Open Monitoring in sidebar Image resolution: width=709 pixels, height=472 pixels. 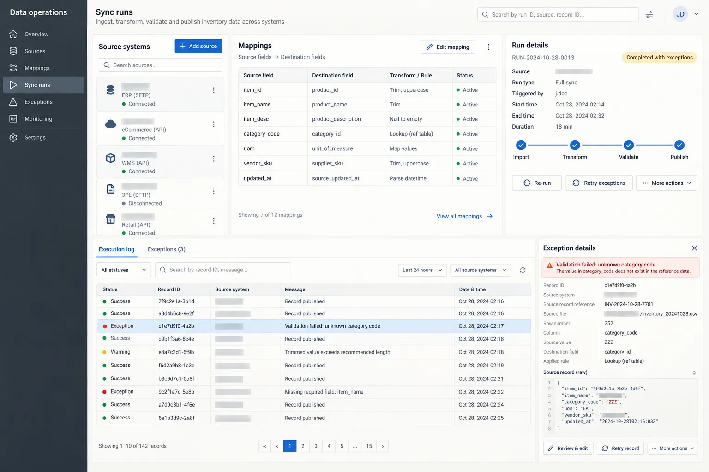(x=43, y=119)
